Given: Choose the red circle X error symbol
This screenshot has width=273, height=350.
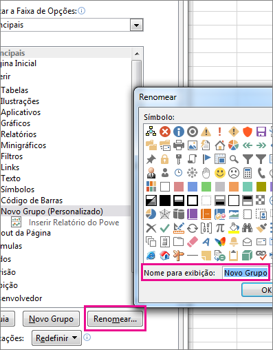Looking at the screenshot, I should tap(165, 132).
